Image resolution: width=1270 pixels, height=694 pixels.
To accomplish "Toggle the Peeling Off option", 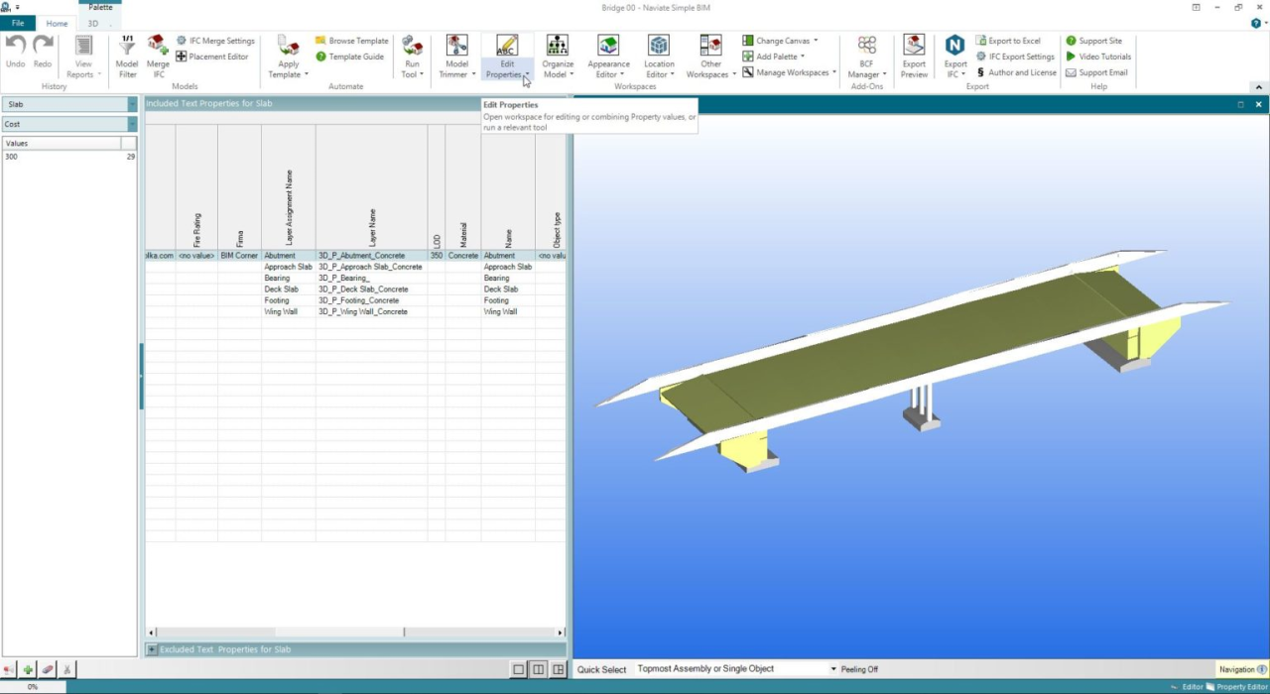I will [859, 669].
